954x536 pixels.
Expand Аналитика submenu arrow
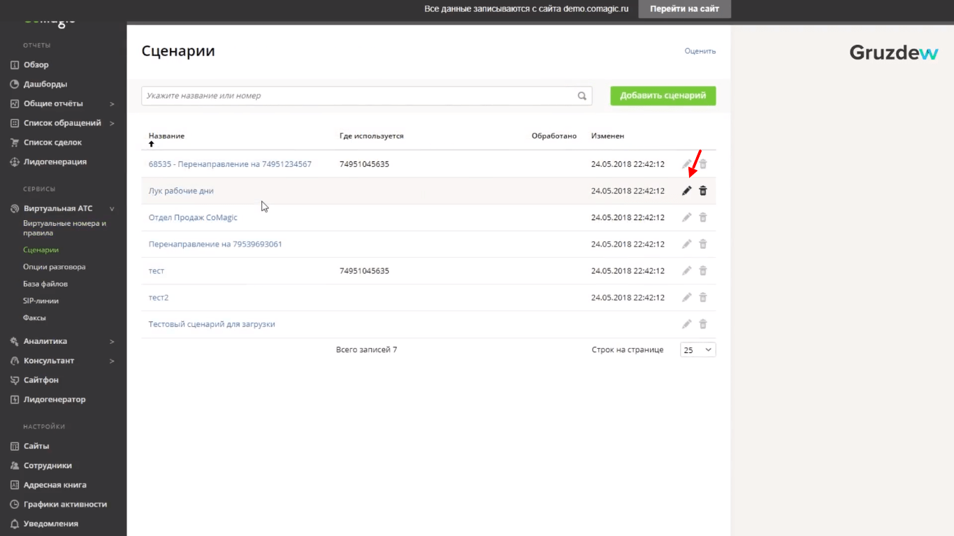(x=112, y=342)
